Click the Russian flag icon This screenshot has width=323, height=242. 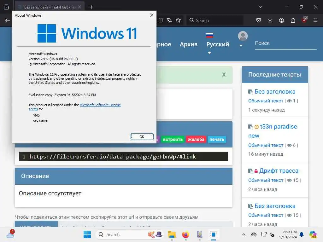(209, 35)
